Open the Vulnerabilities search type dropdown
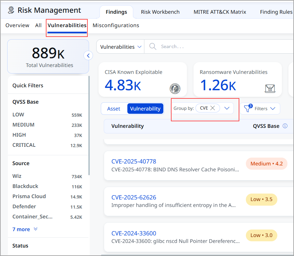Screen dimensions: 294x256 (120, 47)
